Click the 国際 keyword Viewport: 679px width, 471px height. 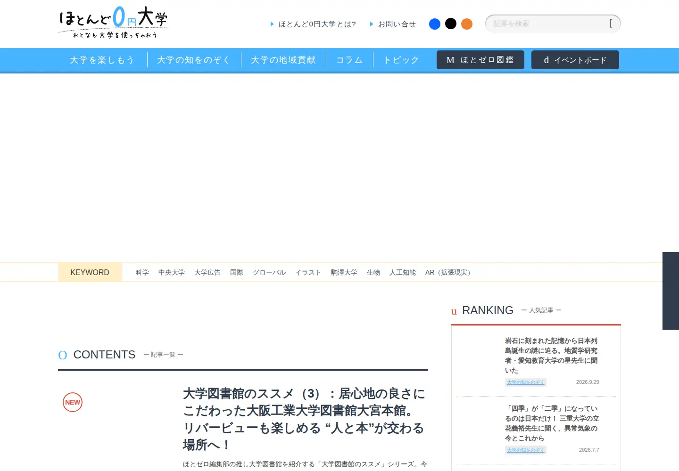(237, 272)
